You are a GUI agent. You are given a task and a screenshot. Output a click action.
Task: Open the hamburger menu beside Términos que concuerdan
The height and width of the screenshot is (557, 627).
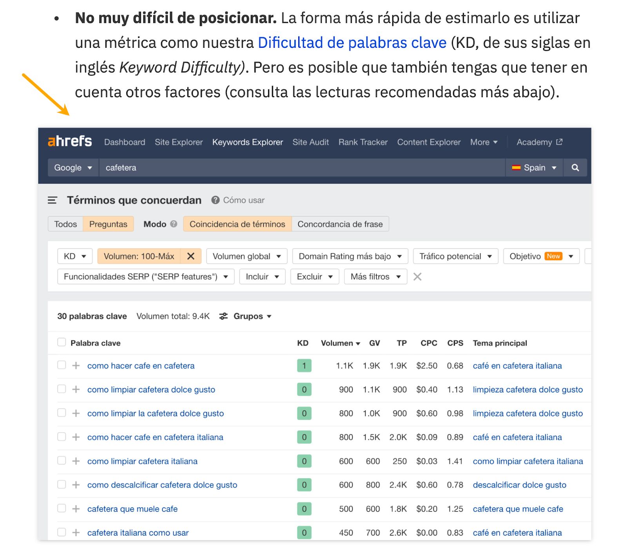point(52,200)
